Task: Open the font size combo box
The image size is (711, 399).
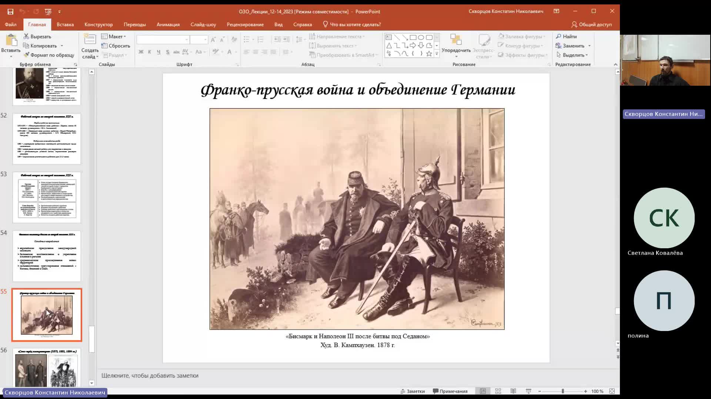Action: point(199,40)
